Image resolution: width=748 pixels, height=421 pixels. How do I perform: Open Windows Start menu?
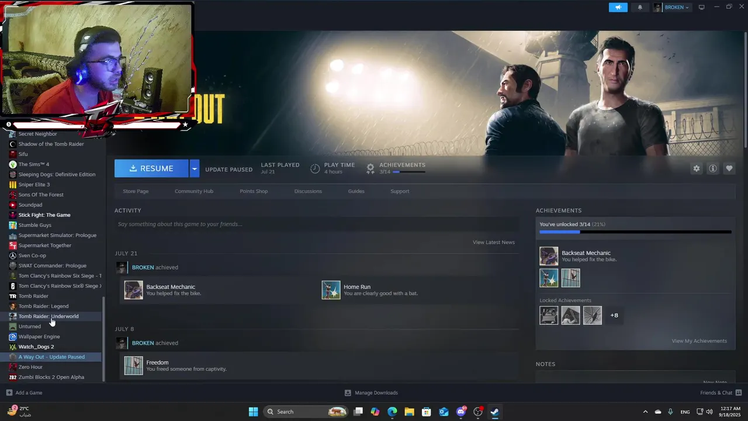point(253,412)
